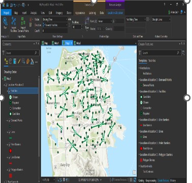The width and height of the screenshot is (192, 183).
Task: Select Chosen facility template icon
Action: click(x=141, y=102)
